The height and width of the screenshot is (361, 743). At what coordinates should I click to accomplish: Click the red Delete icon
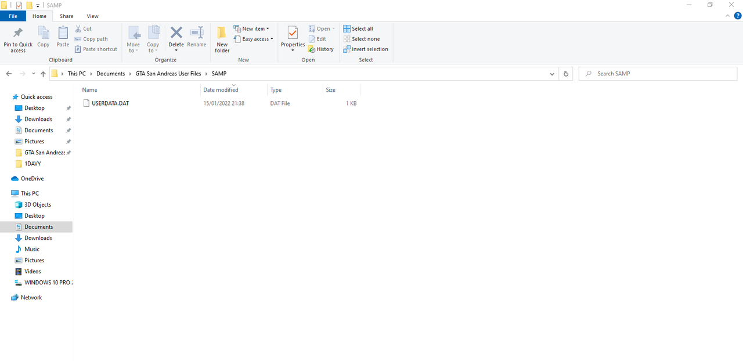coord(176,33)
